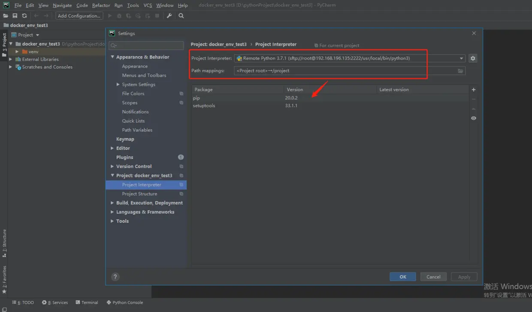
Task: Click the Open folder toolbar icon
Action: click(x=6, y=16)
